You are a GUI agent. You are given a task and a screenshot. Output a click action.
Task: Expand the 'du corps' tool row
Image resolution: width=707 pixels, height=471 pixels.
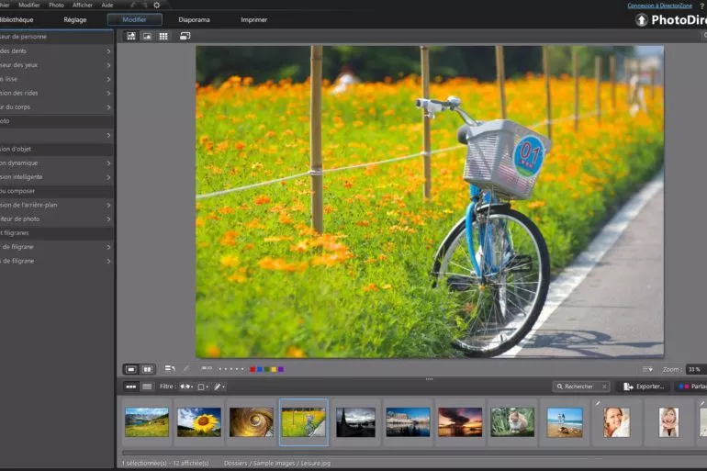56,107
